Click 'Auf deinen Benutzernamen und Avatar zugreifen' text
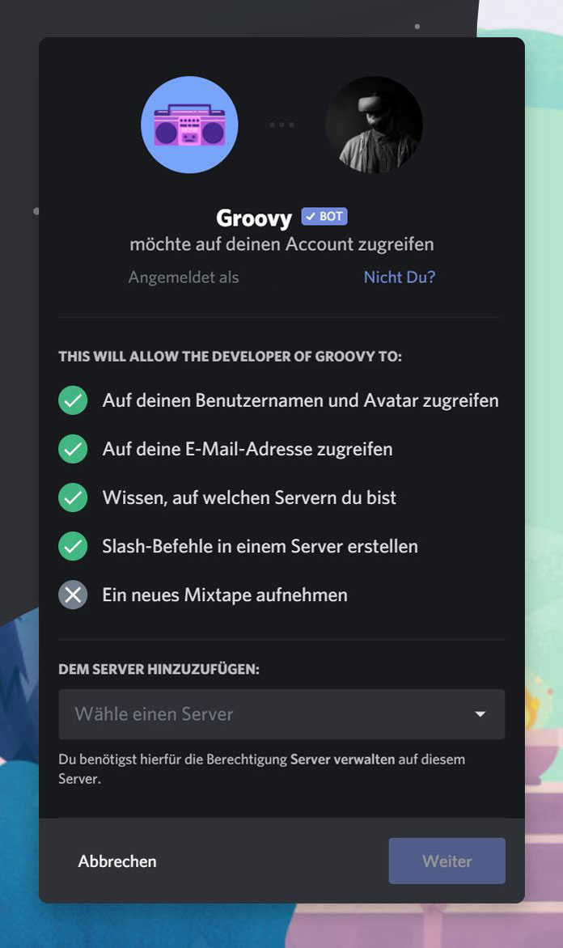The height and width of the screenshot is (948, 563). tap(301, 400)
